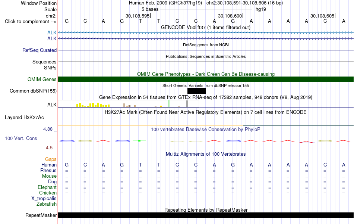Click the 'Sequences' track label

pyautogui.click(x=44, y=62)
